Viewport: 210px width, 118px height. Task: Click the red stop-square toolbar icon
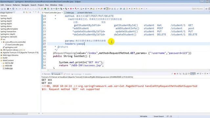tap(71, 9)
